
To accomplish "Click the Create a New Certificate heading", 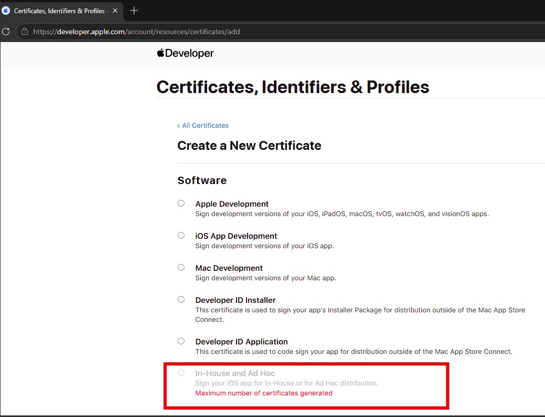I will click(x=249, y=145).
